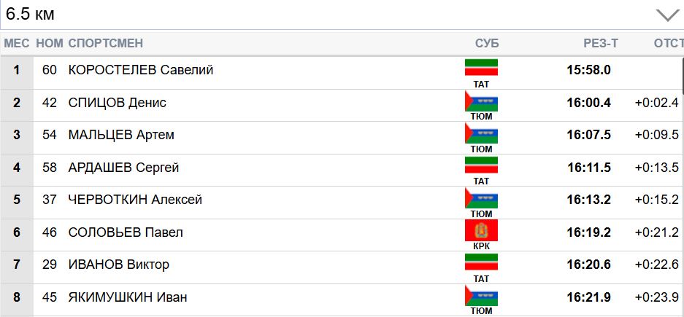Viewport: 684px width, 317px height.
Task: Select ЧЕРВОТКИН Алексей's name
Action: 135,200
